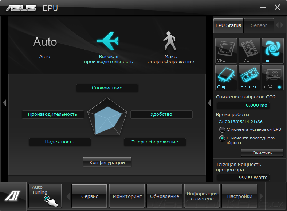Click the Энергосбережение label

(155, 142)
